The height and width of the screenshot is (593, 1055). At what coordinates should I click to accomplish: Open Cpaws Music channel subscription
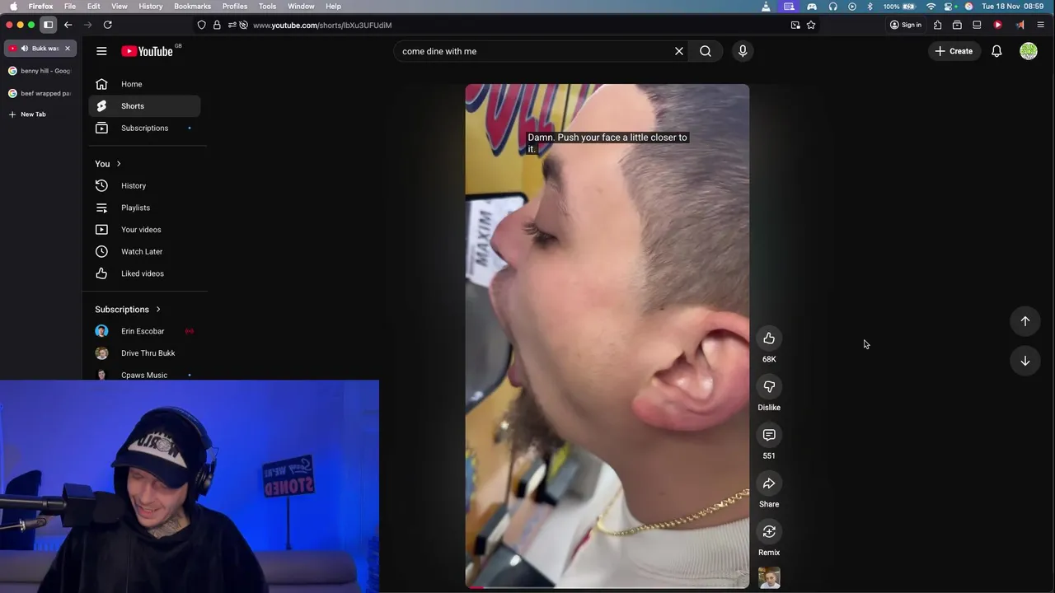[x=144, y=375]
